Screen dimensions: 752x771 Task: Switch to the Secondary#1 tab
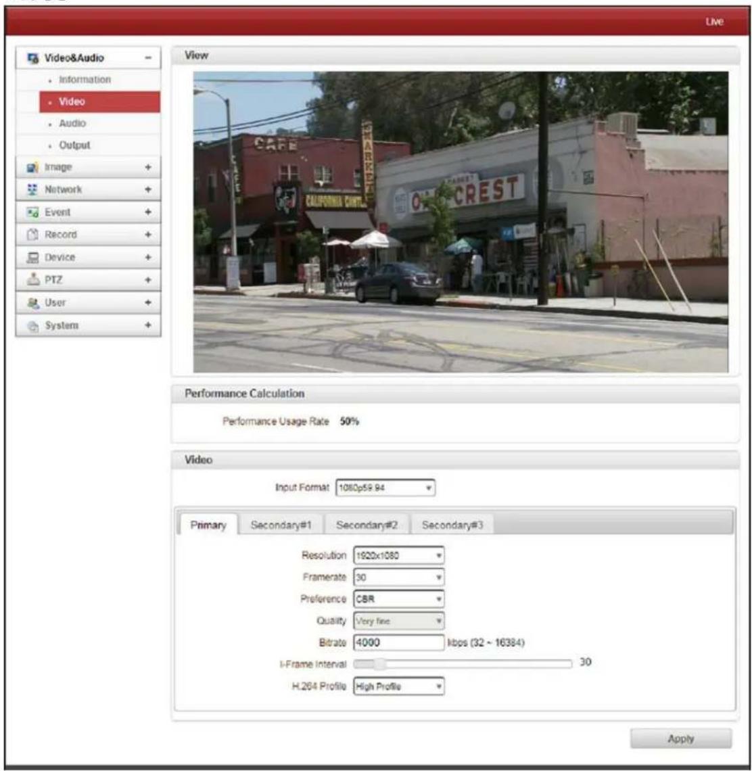click(281, 525)
